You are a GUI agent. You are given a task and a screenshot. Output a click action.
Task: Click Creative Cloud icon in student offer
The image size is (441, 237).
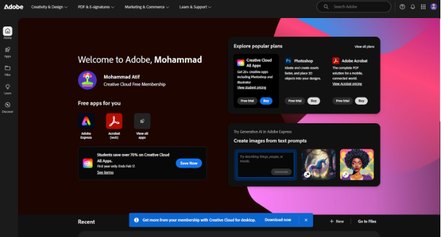pos(88,163)
